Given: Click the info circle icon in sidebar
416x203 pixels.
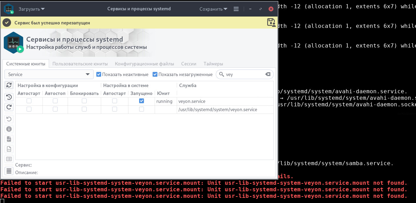Looking at the screenshot, I should (9, 129).
